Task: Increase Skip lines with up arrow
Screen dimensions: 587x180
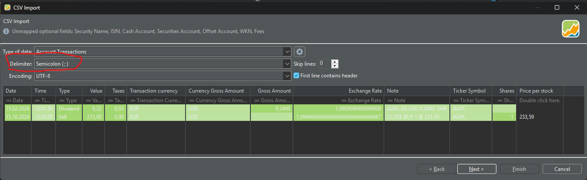Action: (x=334, y=62)
